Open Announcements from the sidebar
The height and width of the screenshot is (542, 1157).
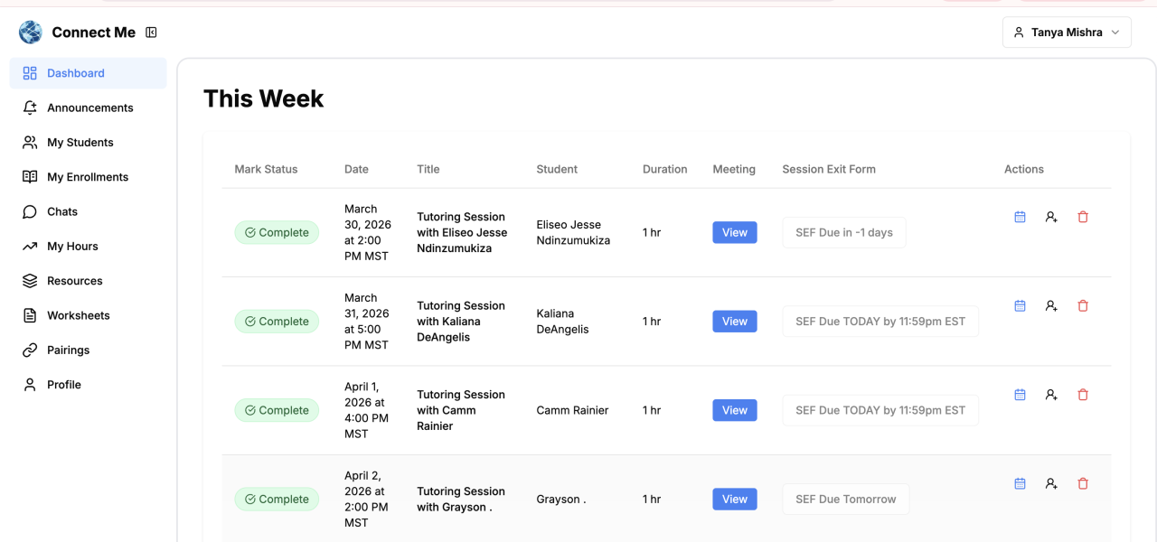(x=89, y=108)
